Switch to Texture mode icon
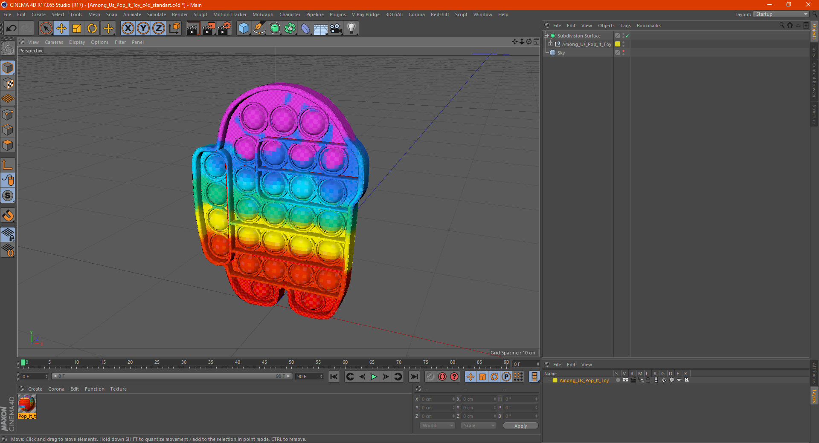 point(8,83)
